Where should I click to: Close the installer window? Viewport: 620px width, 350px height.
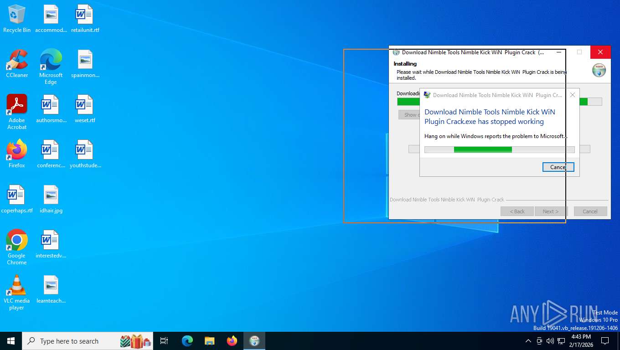click(x=600, y=52)
